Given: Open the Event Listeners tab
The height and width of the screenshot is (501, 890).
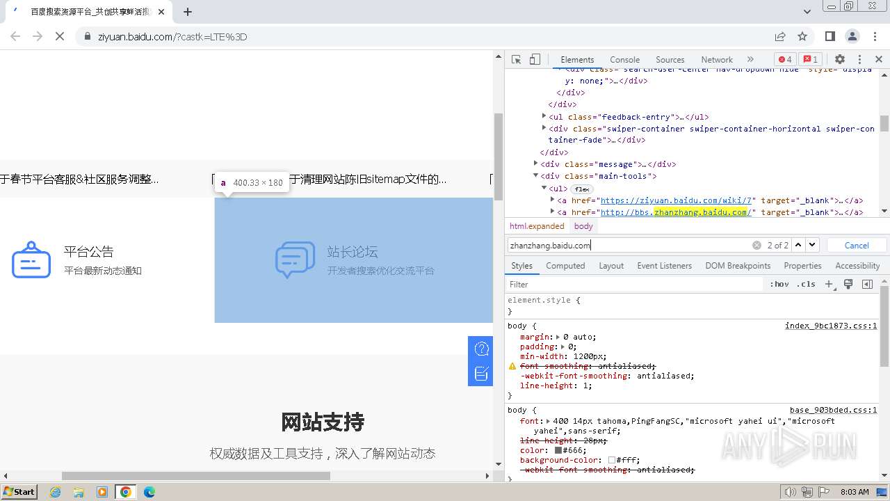Looking at the screenshot, I should point(664,266).
